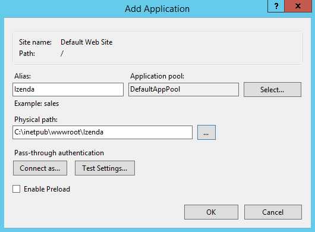Image resolution: width=315 pixels, height=232 pixels.
Task: Confirm the dialog with OK
Action: 211,212
